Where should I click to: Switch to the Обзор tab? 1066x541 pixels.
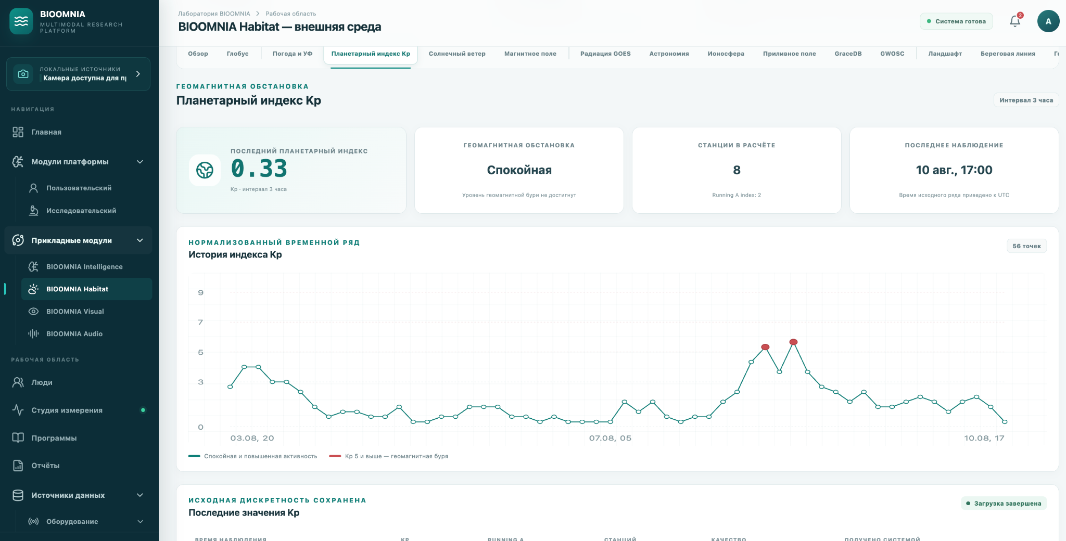(x=198, y=54)
